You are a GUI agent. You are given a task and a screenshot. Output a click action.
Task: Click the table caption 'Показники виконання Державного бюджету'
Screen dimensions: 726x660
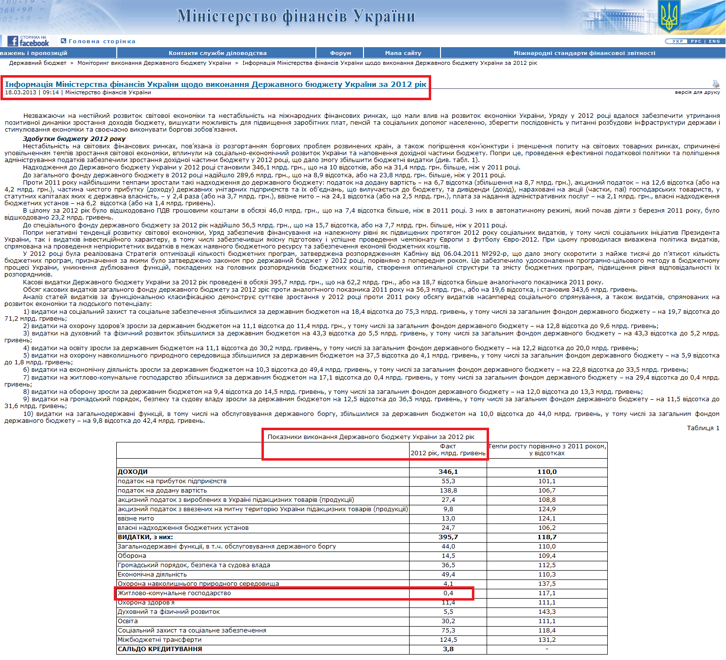(371, 437)
